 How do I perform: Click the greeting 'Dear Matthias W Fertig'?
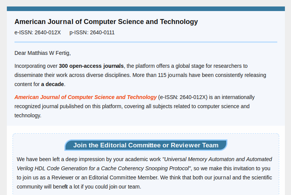[42, 53]
